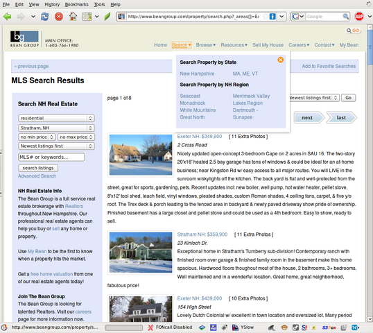The image size is (373, 333).
Task: Reload page with refresh icon
Action: [45, 17]
